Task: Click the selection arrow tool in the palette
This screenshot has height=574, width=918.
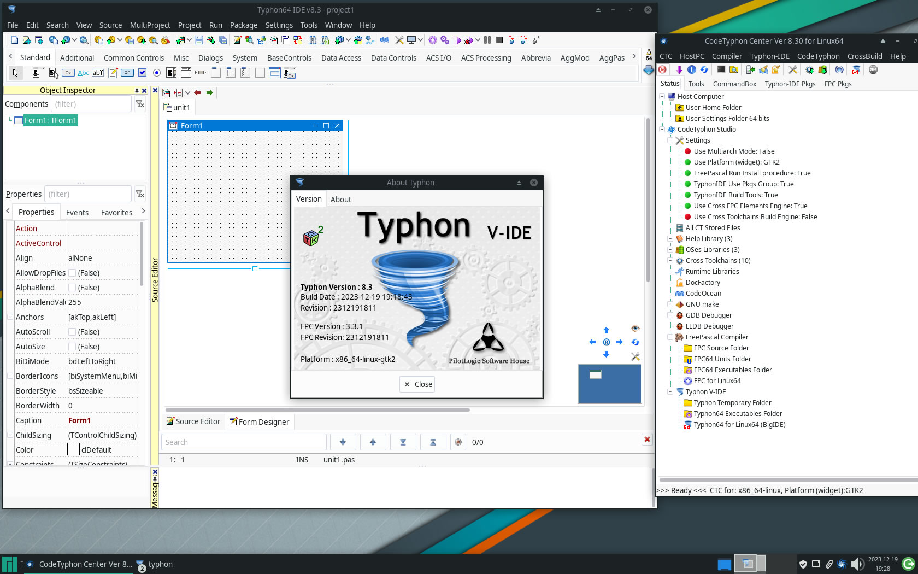Action: (15, 73)
